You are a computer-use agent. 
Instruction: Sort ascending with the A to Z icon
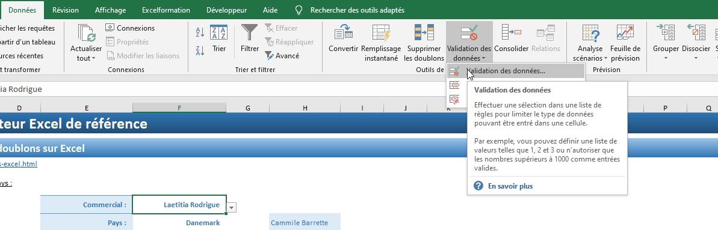click(x=200, y=32)
